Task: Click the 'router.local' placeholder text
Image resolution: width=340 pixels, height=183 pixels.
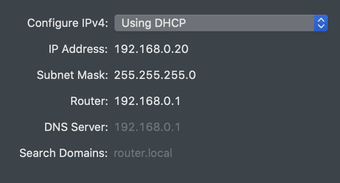Action: tap(143, 153)
